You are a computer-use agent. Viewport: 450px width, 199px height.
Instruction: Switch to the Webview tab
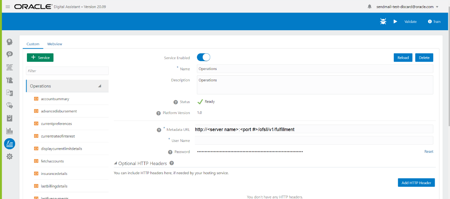[x=55, y=44]
